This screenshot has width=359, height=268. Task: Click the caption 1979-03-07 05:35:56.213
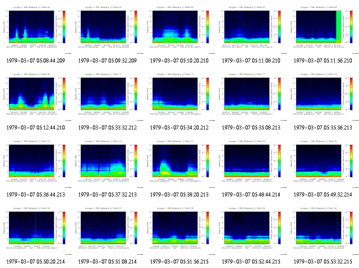click(323, 128)
